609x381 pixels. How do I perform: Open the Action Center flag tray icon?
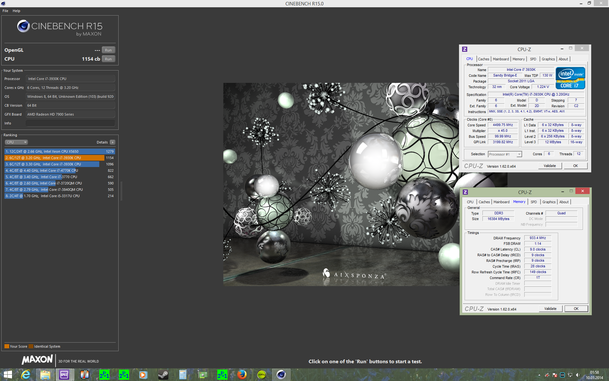(x=555, y=375)
